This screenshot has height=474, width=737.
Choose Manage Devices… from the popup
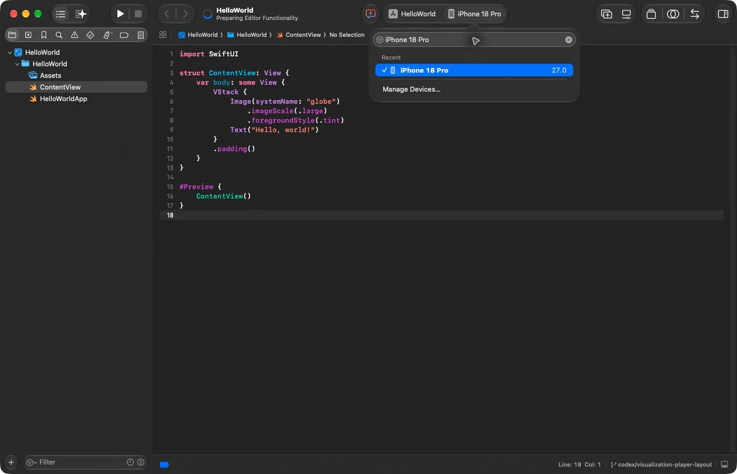pos(411,89)
